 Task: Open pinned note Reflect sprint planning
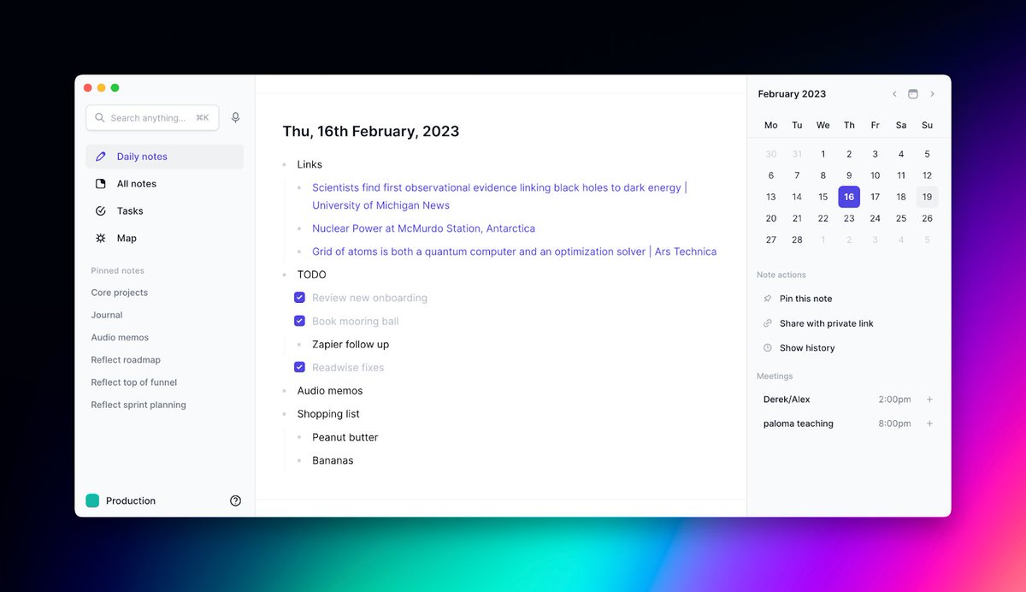click(x=139, y=405)
